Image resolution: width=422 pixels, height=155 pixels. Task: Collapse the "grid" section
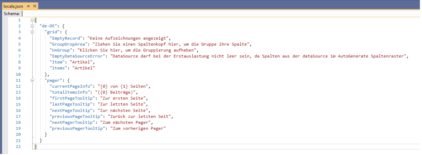(32, 32)
